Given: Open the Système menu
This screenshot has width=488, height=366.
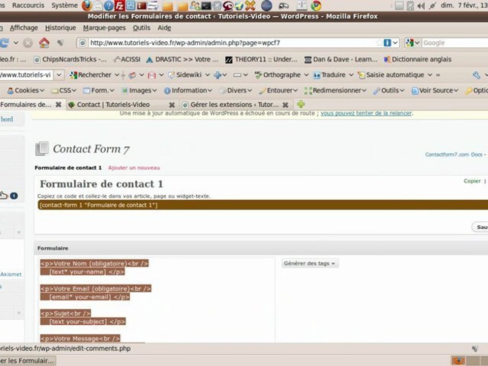Looking at the screenshot, I should point(65,5).
